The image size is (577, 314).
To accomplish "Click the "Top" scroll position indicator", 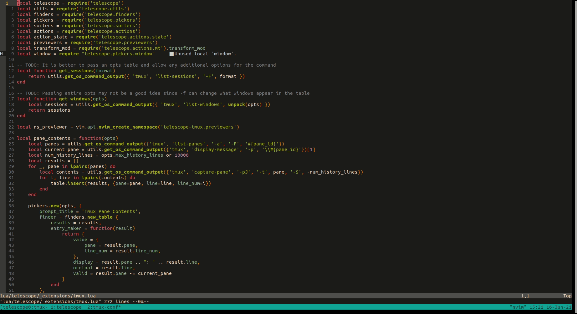I will 567,296.
